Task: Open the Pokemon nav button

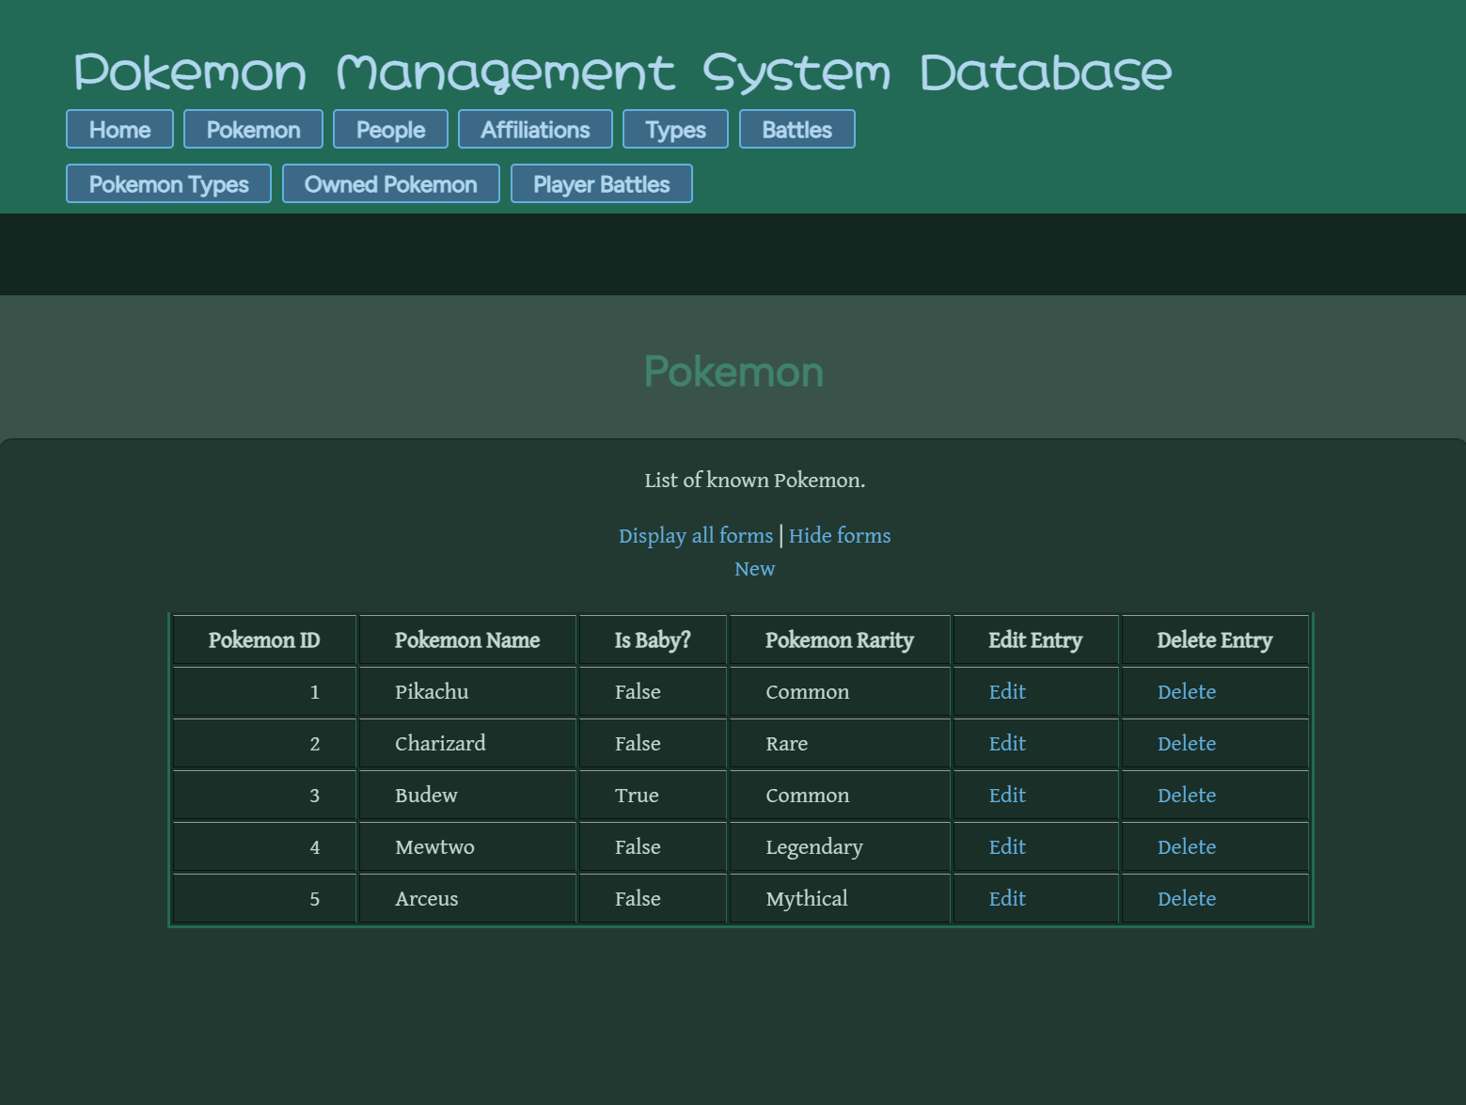Action: [x=253, y=129]
